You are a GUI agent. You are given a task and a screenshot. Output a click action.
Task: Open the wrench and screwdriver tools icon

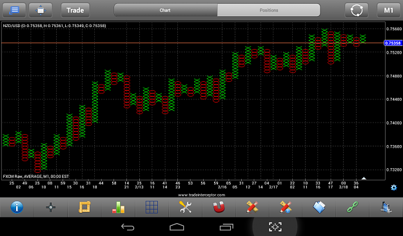point(185,207)
